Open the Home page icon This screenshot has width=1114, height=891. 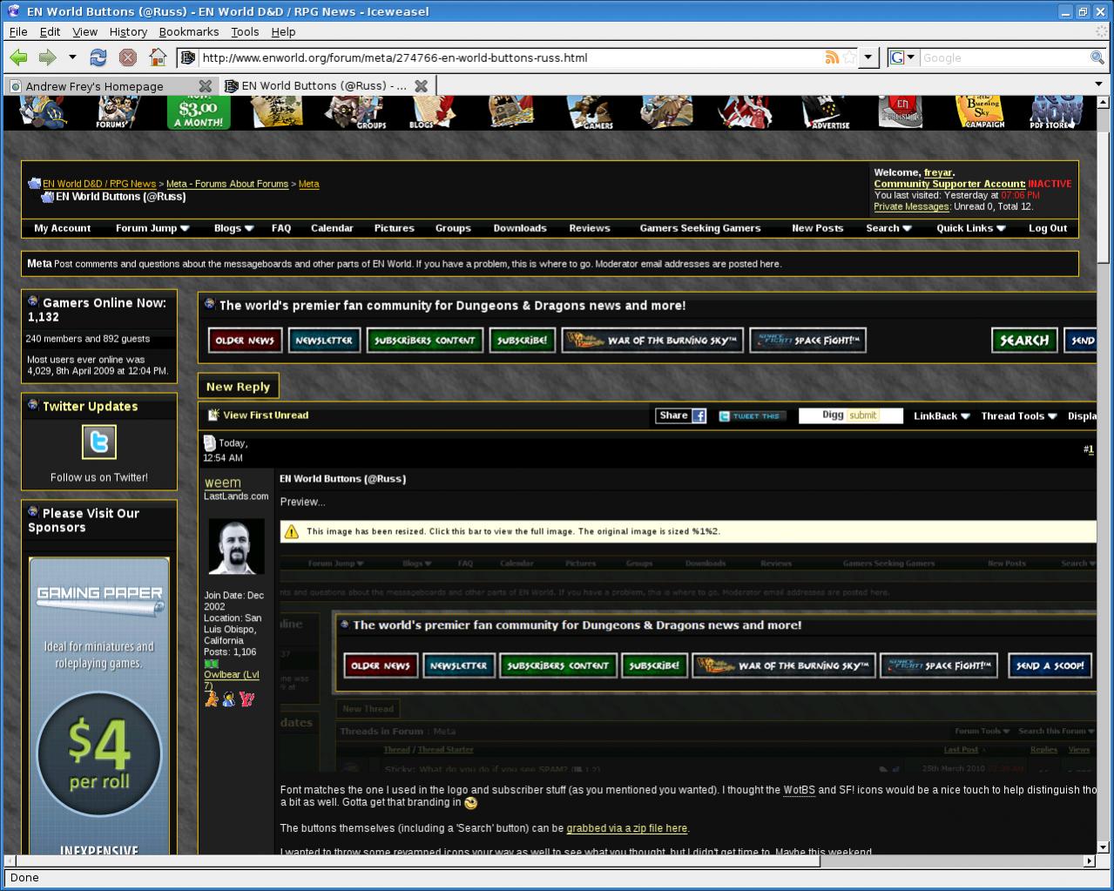[x=158, y=57]
